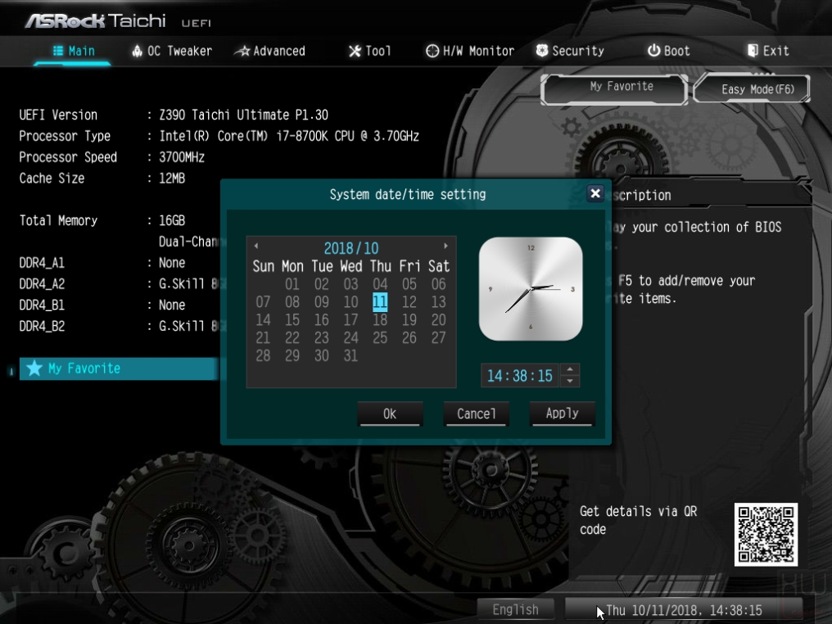Select date 18 in calendar
This screenshot has width=832, height=624.
[x=380, y=320]
